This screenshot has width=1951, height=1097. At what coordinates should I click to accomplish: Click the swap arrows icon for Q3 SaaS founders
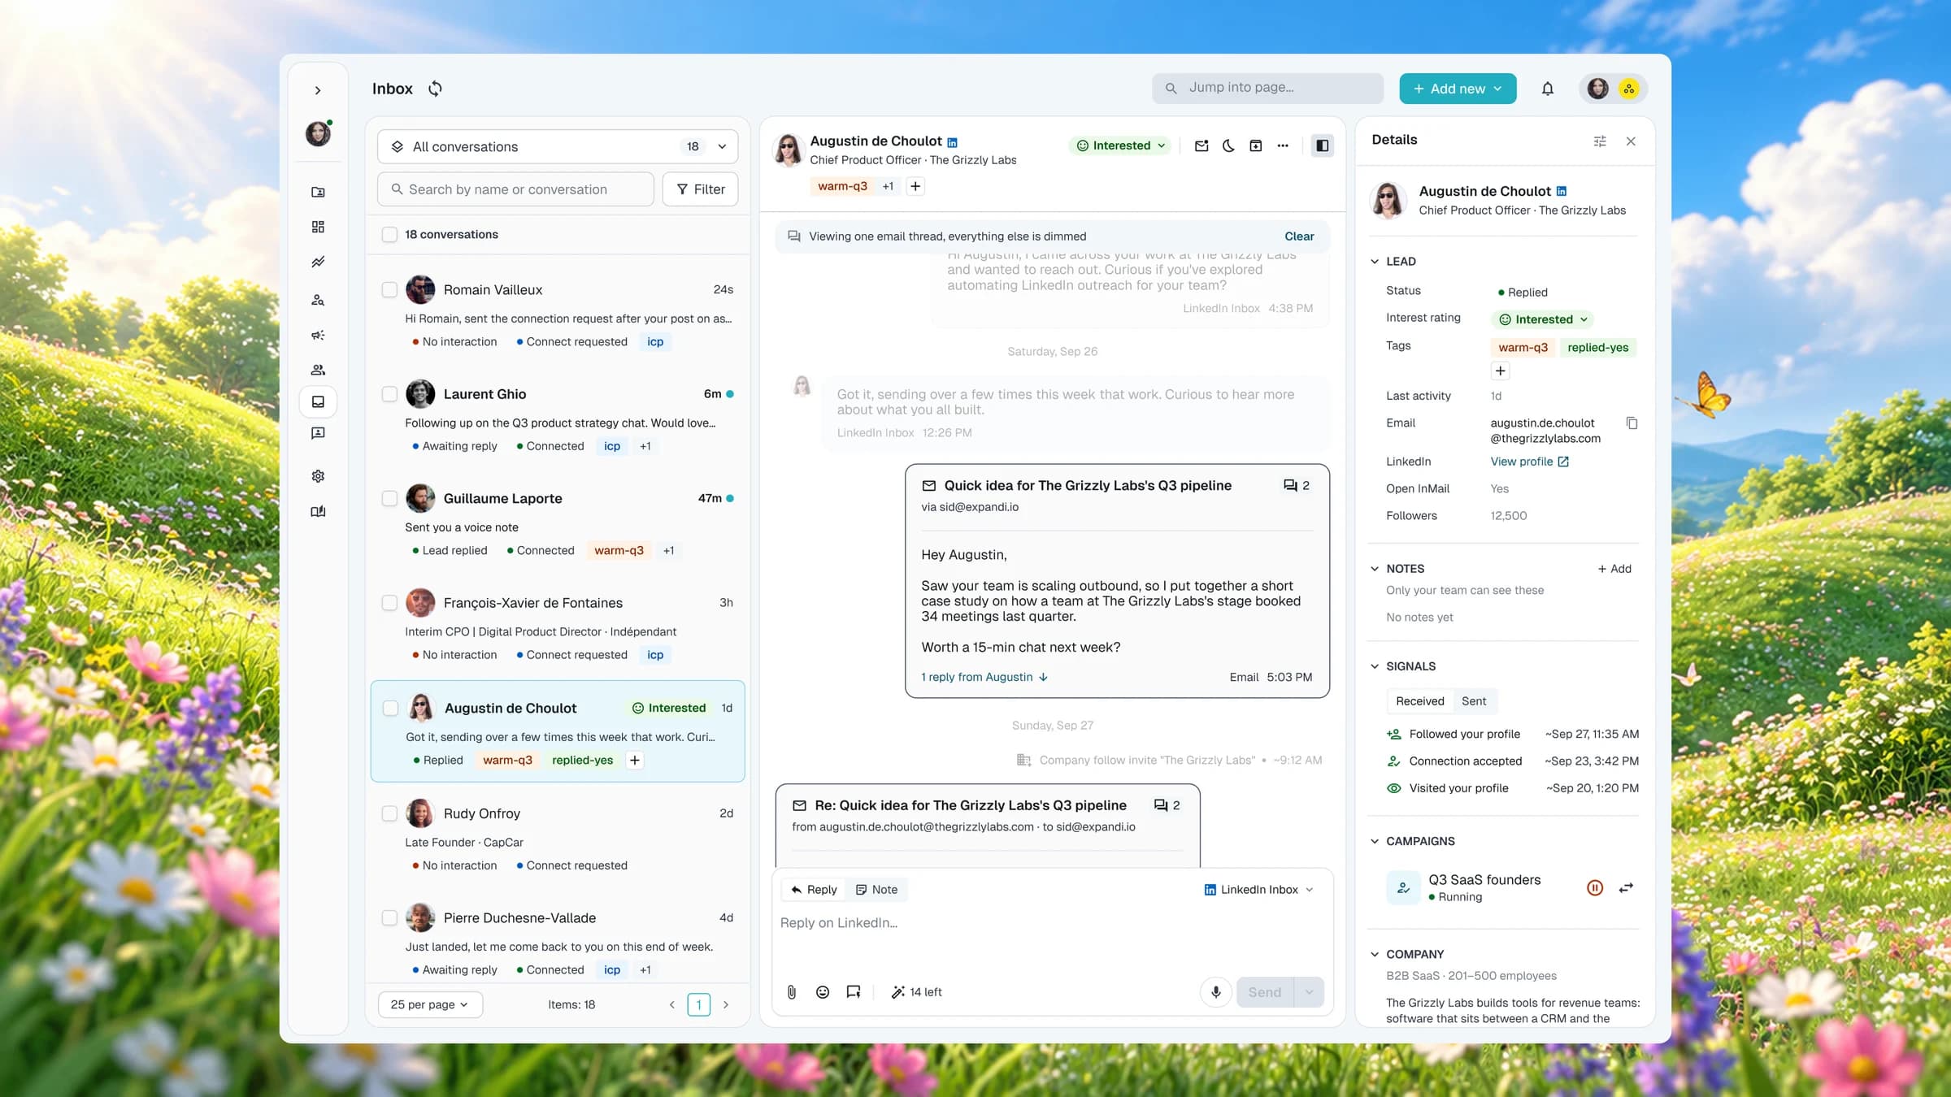pyautogui.click(x=1626, y=887)
